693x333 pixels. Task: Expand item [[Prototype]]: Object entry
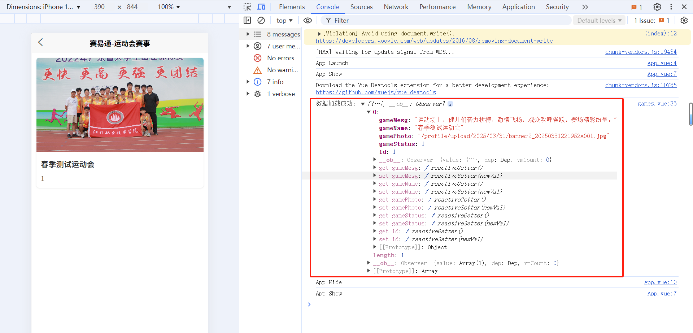click(375, 247)
